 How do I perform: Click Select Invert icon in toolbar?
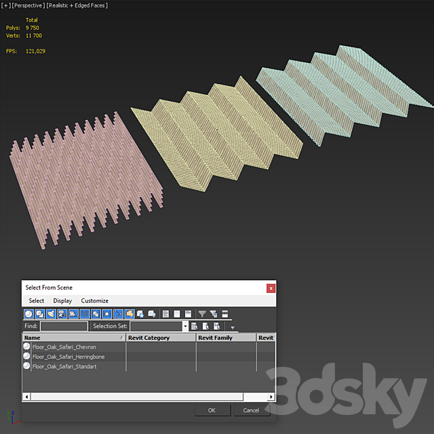[189, 314]
